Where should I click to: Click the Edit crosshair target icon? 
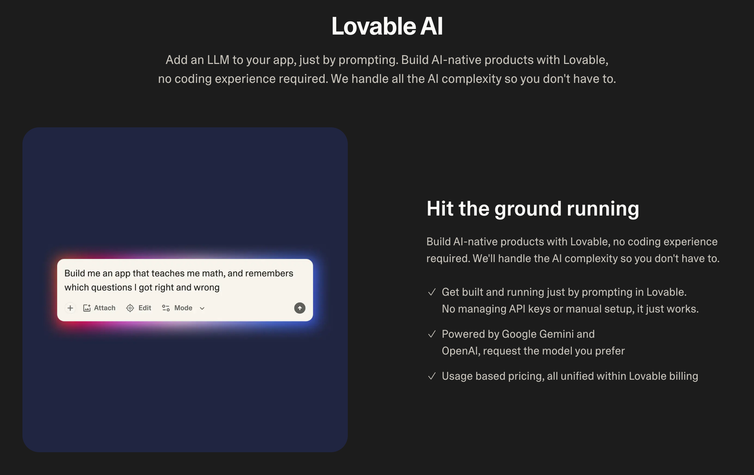click(130, 308)
